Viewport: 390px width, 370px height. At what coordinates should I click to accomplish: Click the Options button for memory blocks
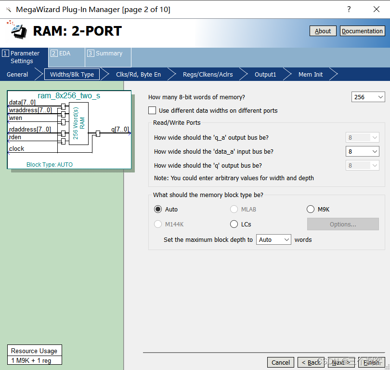pyautogui.click(x=342, y=224)
